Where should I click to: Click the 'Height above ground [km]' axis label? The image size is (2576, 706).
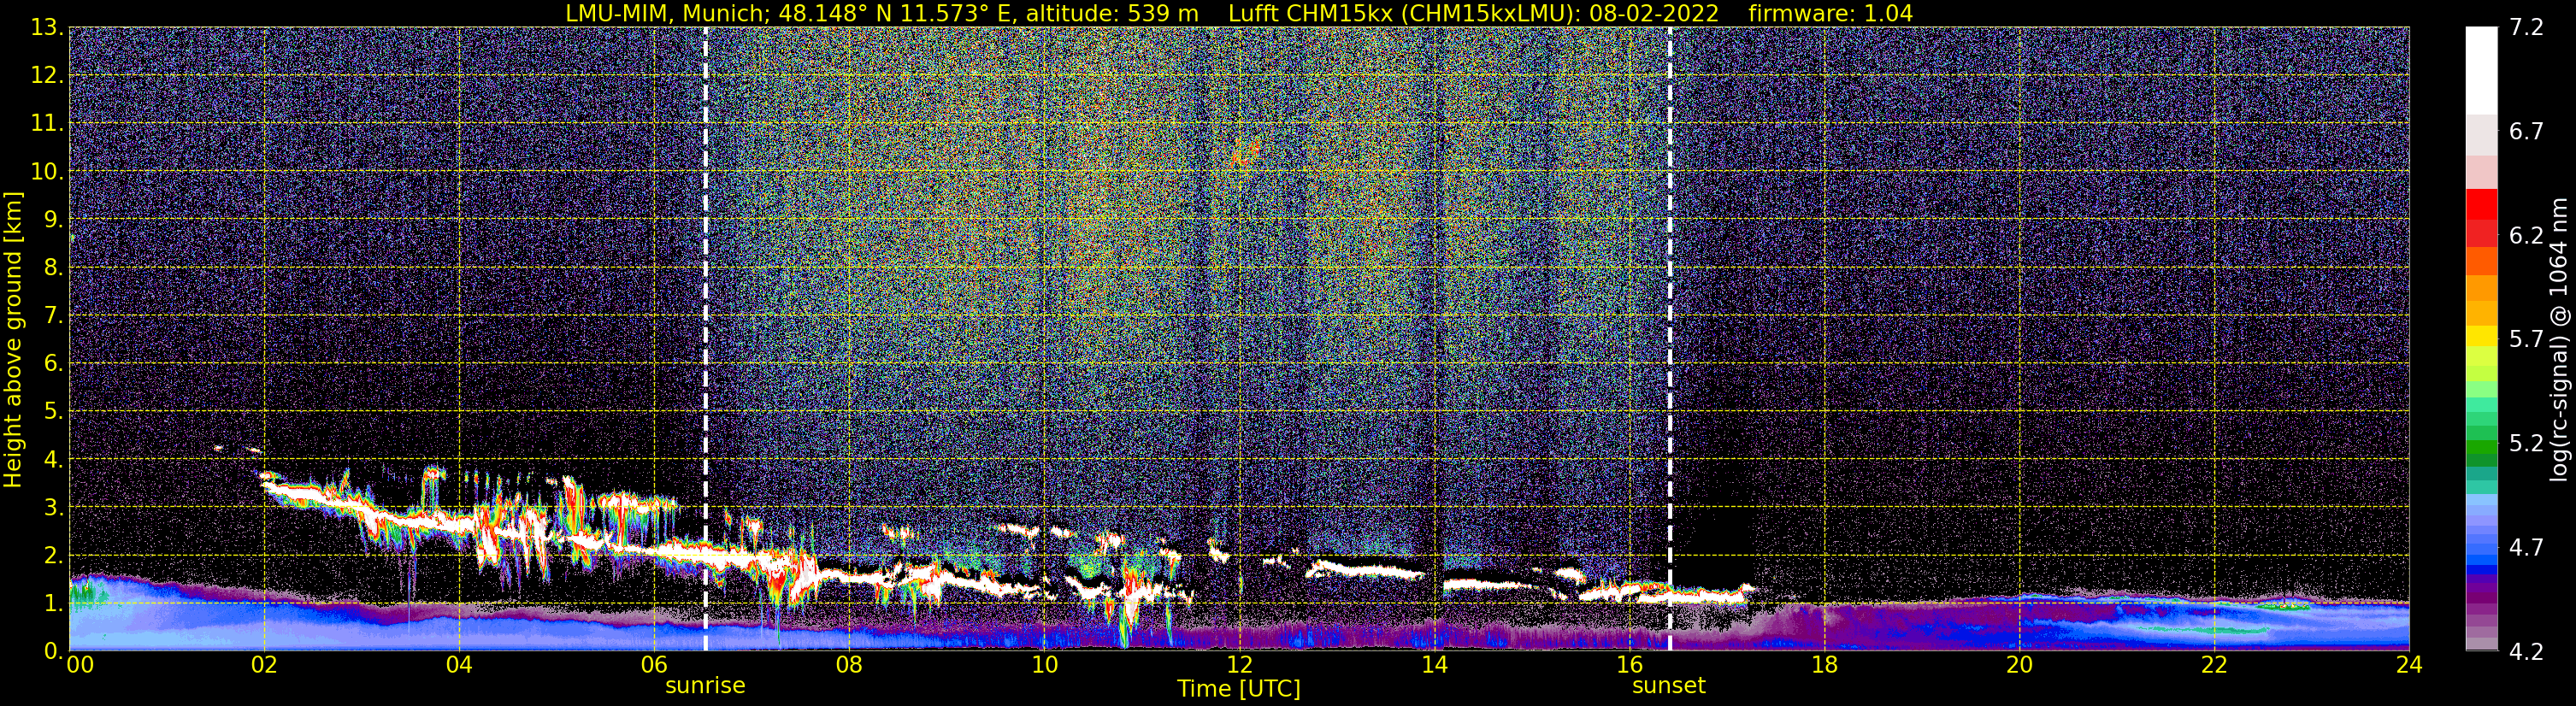point(13,339)
